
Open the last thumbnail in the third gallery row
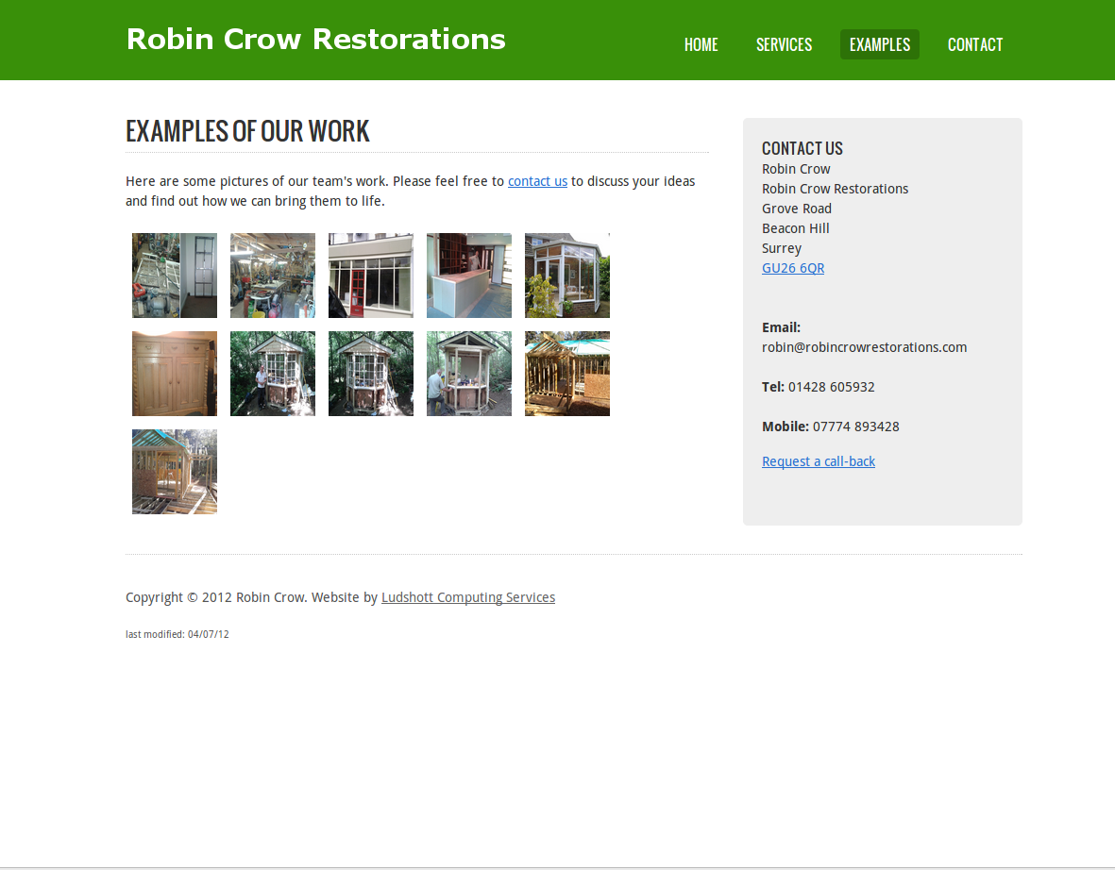tap(175, 471)
